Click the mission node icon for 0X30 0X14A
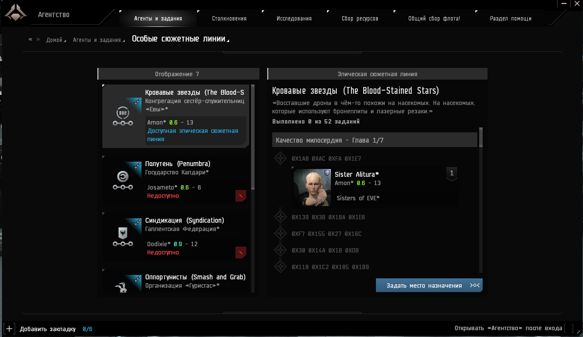The image size is (583, 337). point(280,250)
